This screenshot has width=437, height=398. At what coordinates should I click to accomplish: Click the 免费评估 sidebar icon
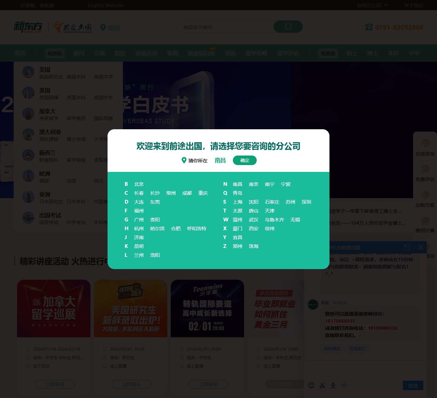(425, 169)
